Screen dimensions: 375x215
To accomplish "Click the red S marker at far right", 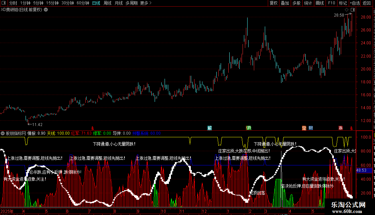I will pyautogui.click(x=351, y=128).
